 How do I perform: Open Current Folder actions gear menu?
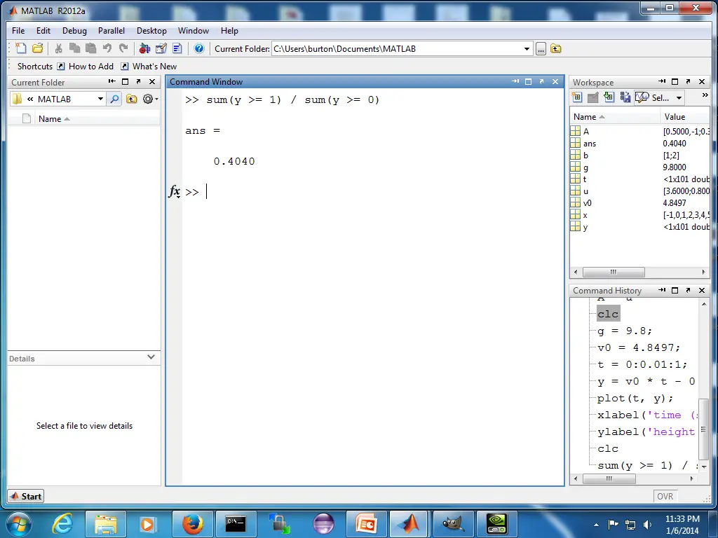(150, 99)
